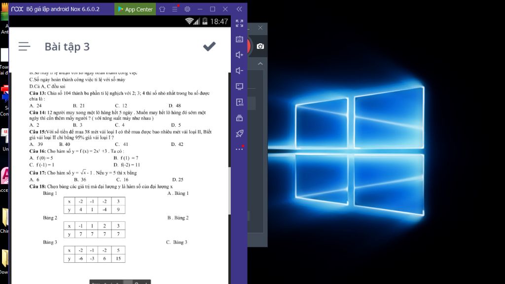The width and height of the screenshot is (505, 284).
Task: Click the camera icon in the recorder window
Action: (260, 46)
